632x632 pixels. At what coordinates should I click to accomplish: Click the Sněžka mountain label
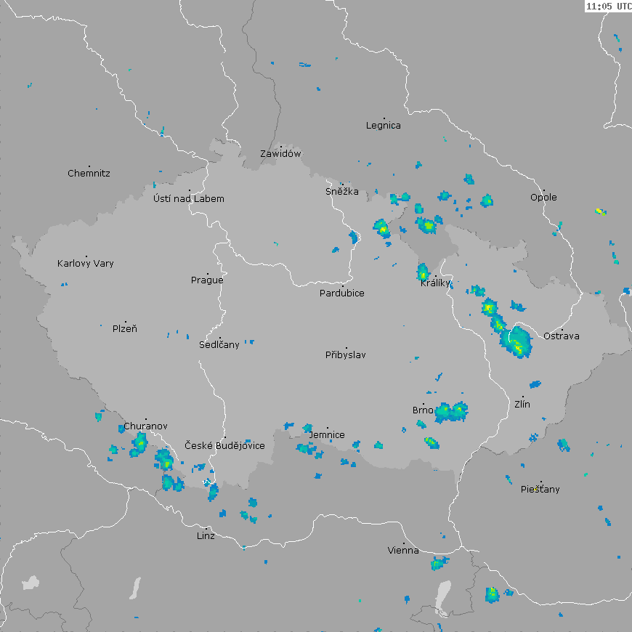point(342,192)
